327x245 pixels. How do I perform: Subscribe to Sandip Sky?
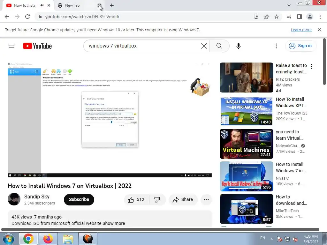(79, 199)
